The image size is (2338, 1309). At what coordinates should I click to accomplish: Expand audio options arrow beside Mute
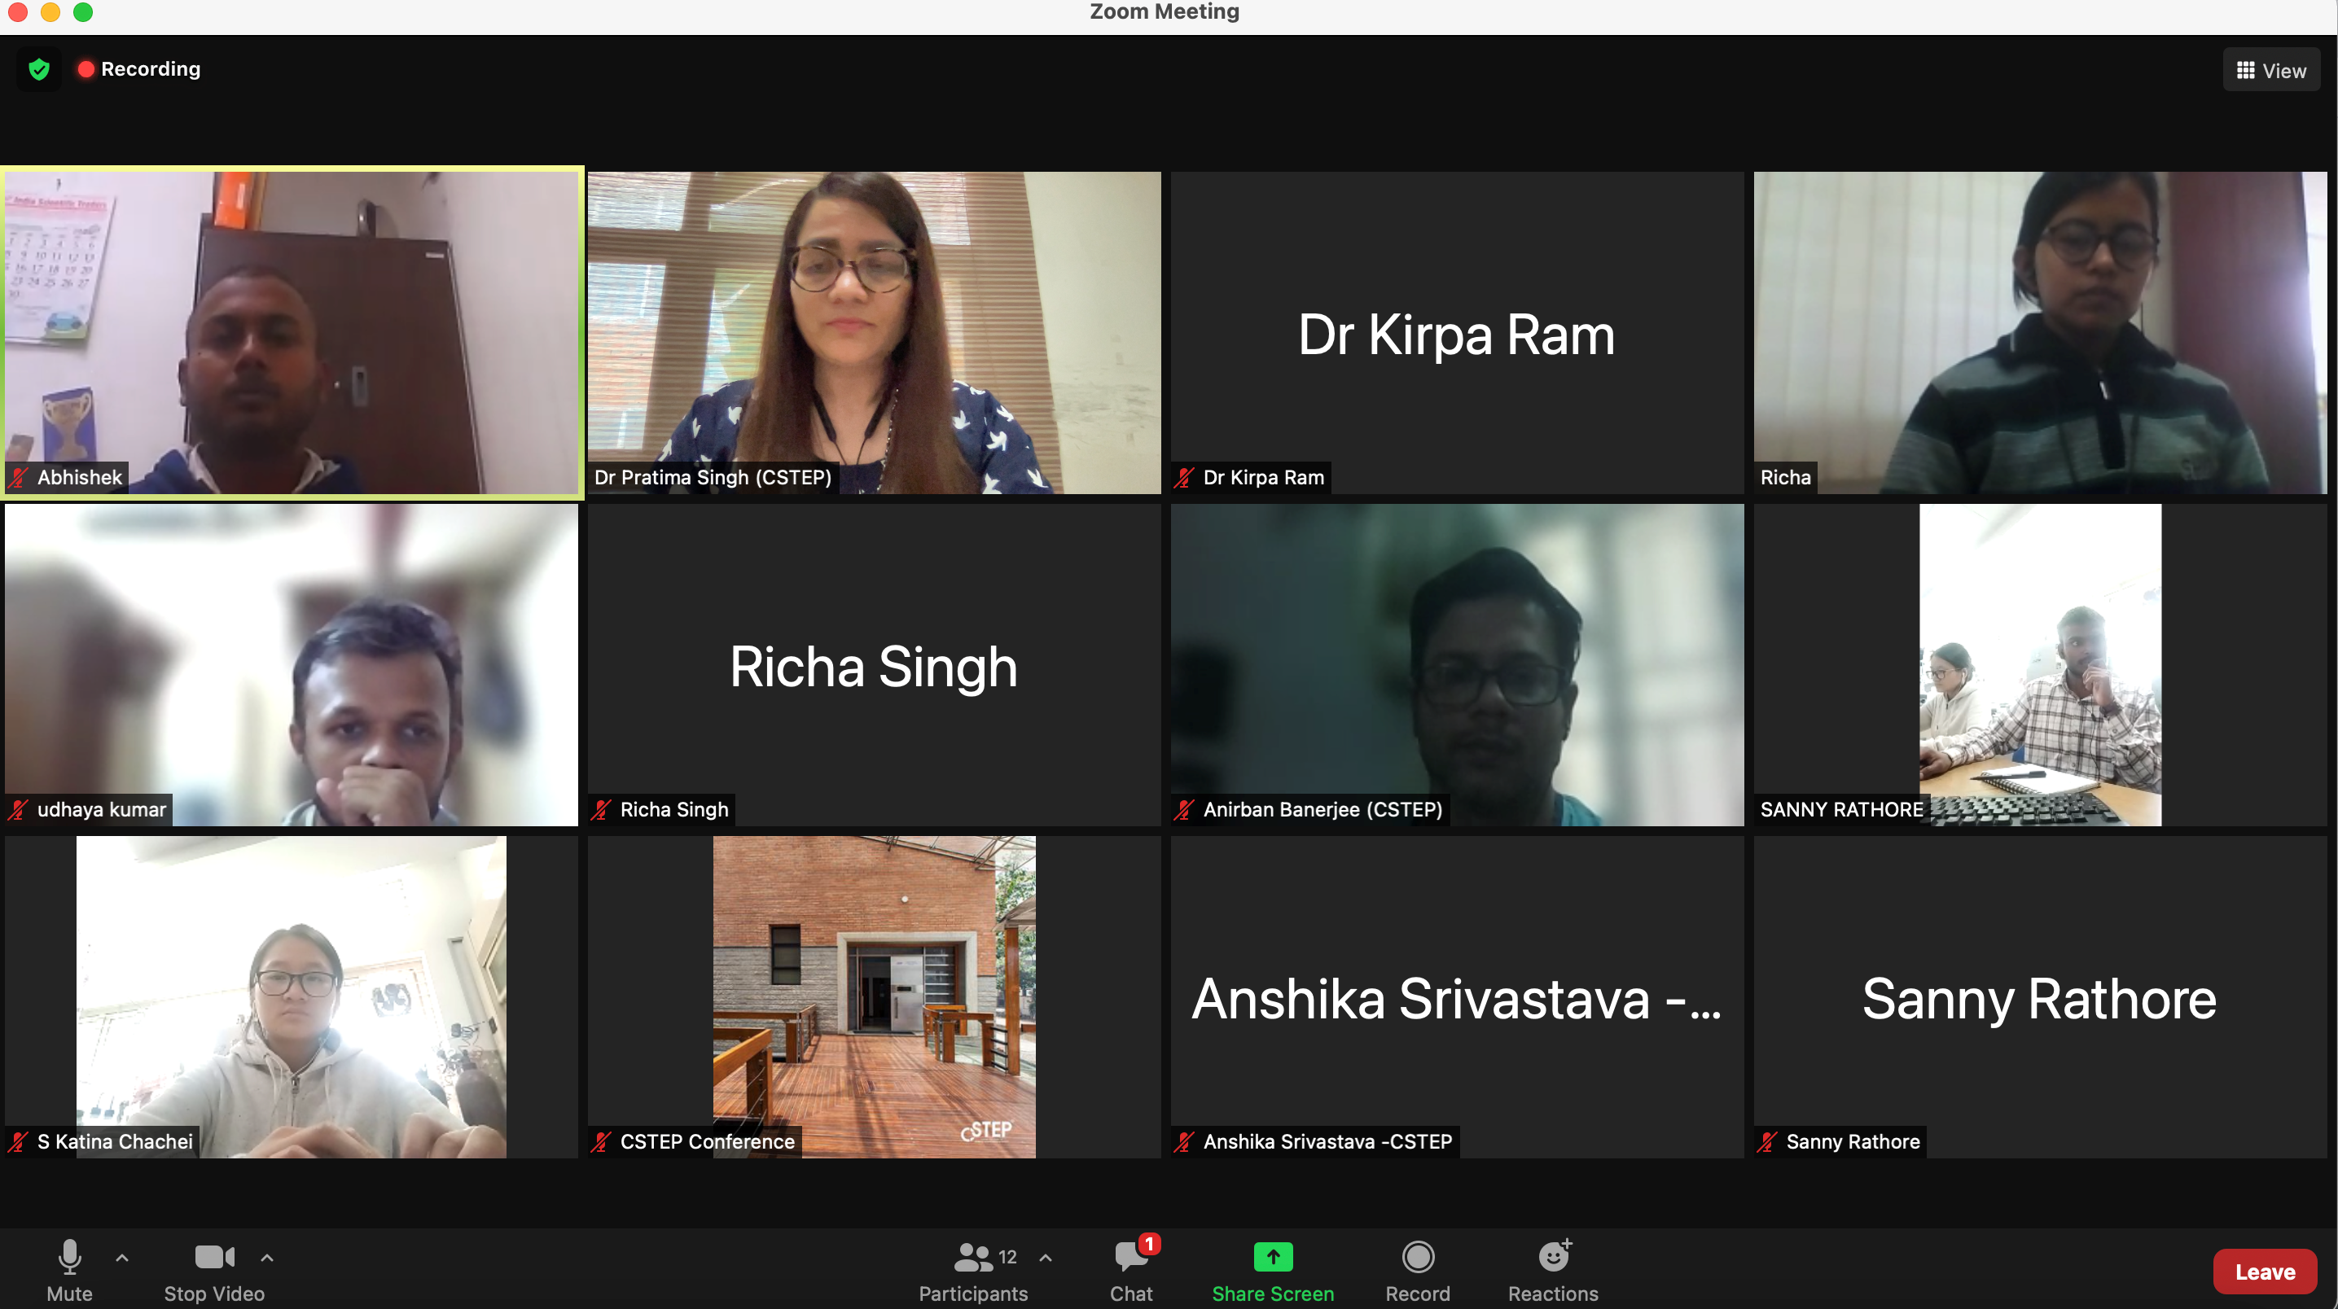122,1257
